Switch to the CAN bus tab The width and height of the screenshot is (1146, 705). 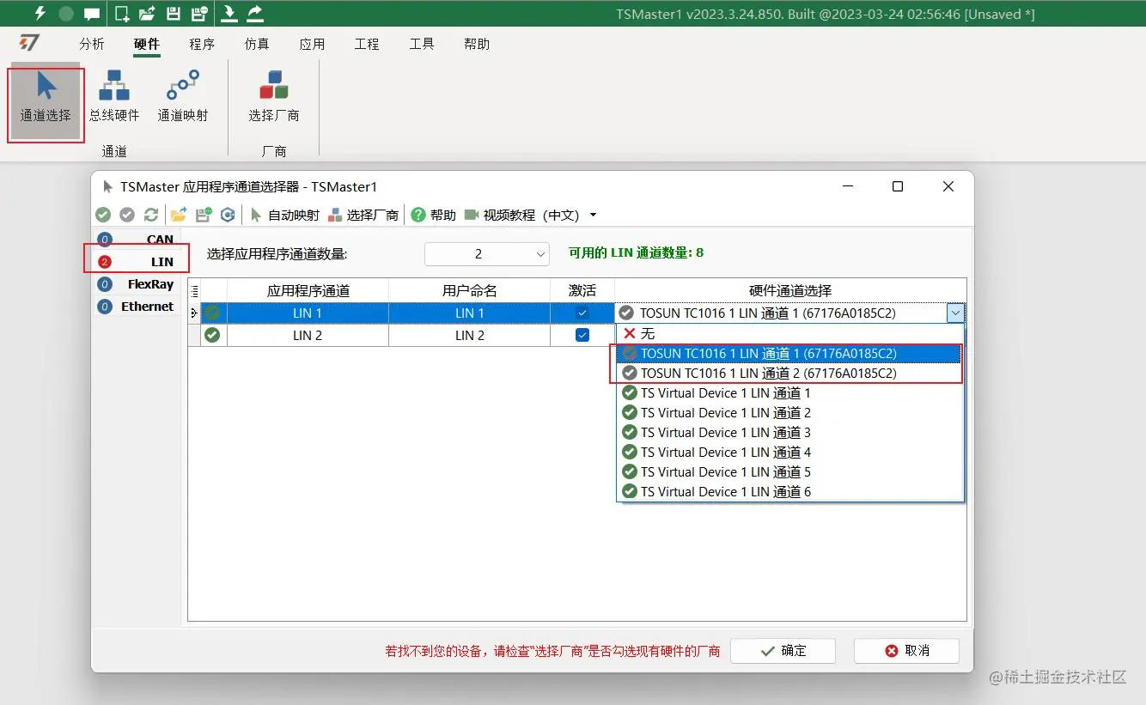137,240
